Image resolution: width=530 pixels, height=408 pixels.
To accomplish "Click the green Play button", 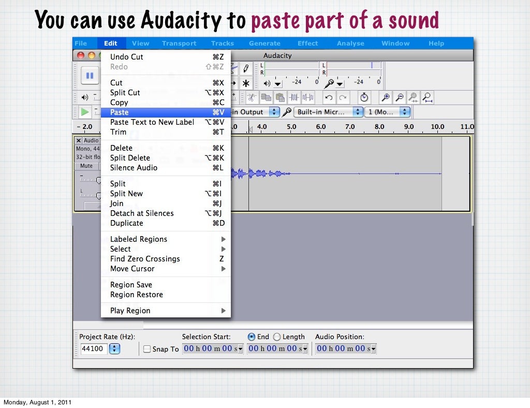I will 85,111.
